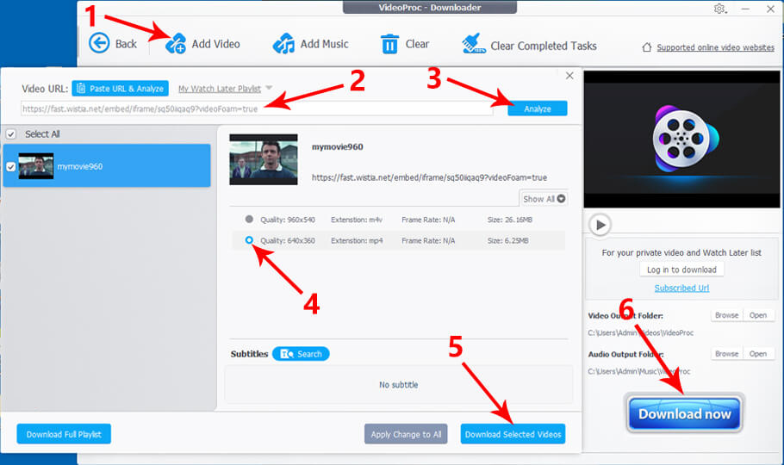Click the Add Music icon
This screenshot has width=784, height=465.
click(x=284, y=43)
